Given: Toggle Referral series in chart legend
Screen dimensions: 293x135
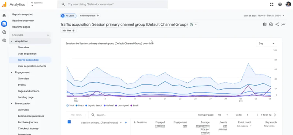Looking at the screenshot, I should pos(108,105).
